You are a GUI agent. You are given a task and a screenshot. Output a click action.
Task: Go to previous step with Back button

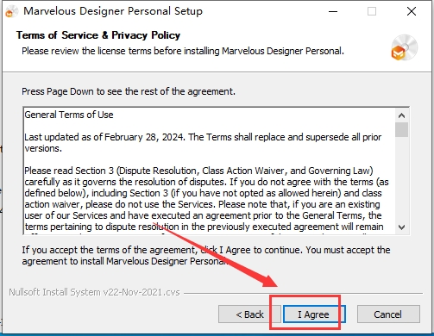tap(249, 314)
